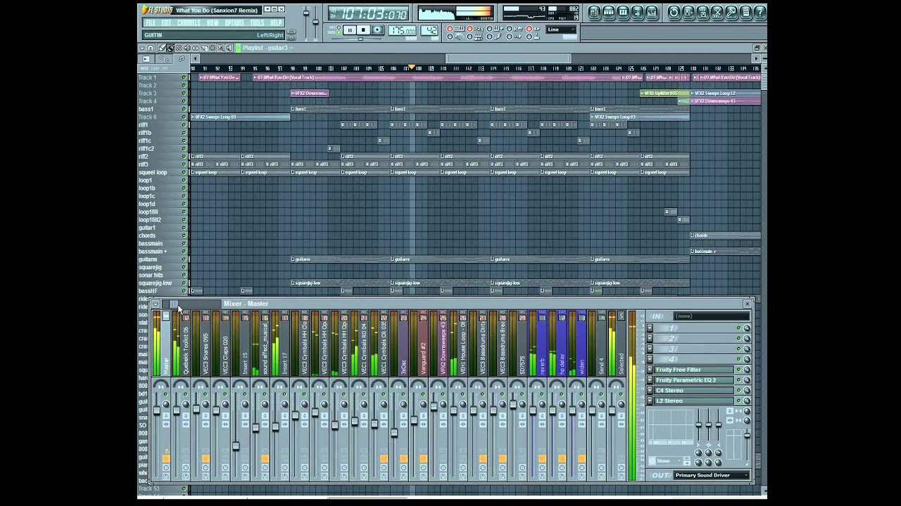Disable the Fruity Free Filter effect slot

point(739,370)
